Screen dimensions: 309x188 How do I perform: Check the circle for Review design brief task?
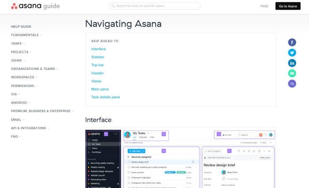129,162
